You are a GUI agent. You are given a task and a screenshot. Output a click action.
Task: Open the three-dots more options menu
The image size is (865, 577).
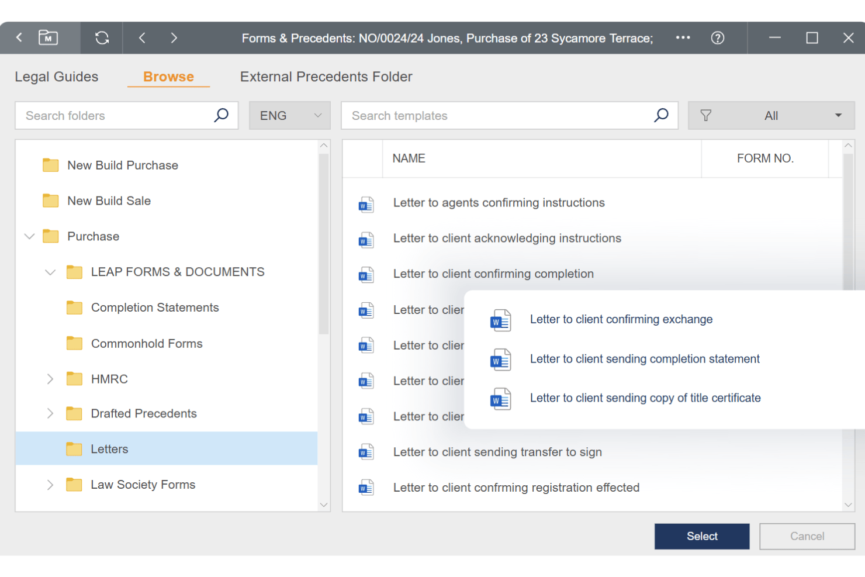(683, 37)
